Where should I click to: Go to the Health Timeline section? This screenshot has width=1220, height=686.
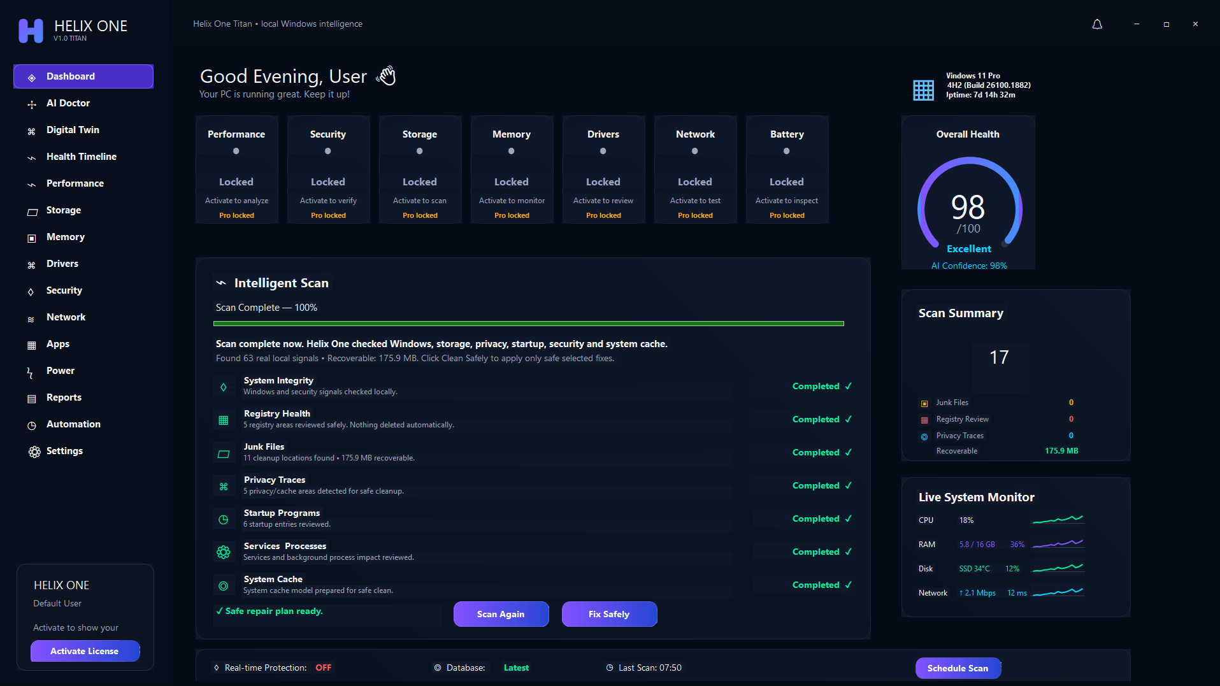(83, 157)
